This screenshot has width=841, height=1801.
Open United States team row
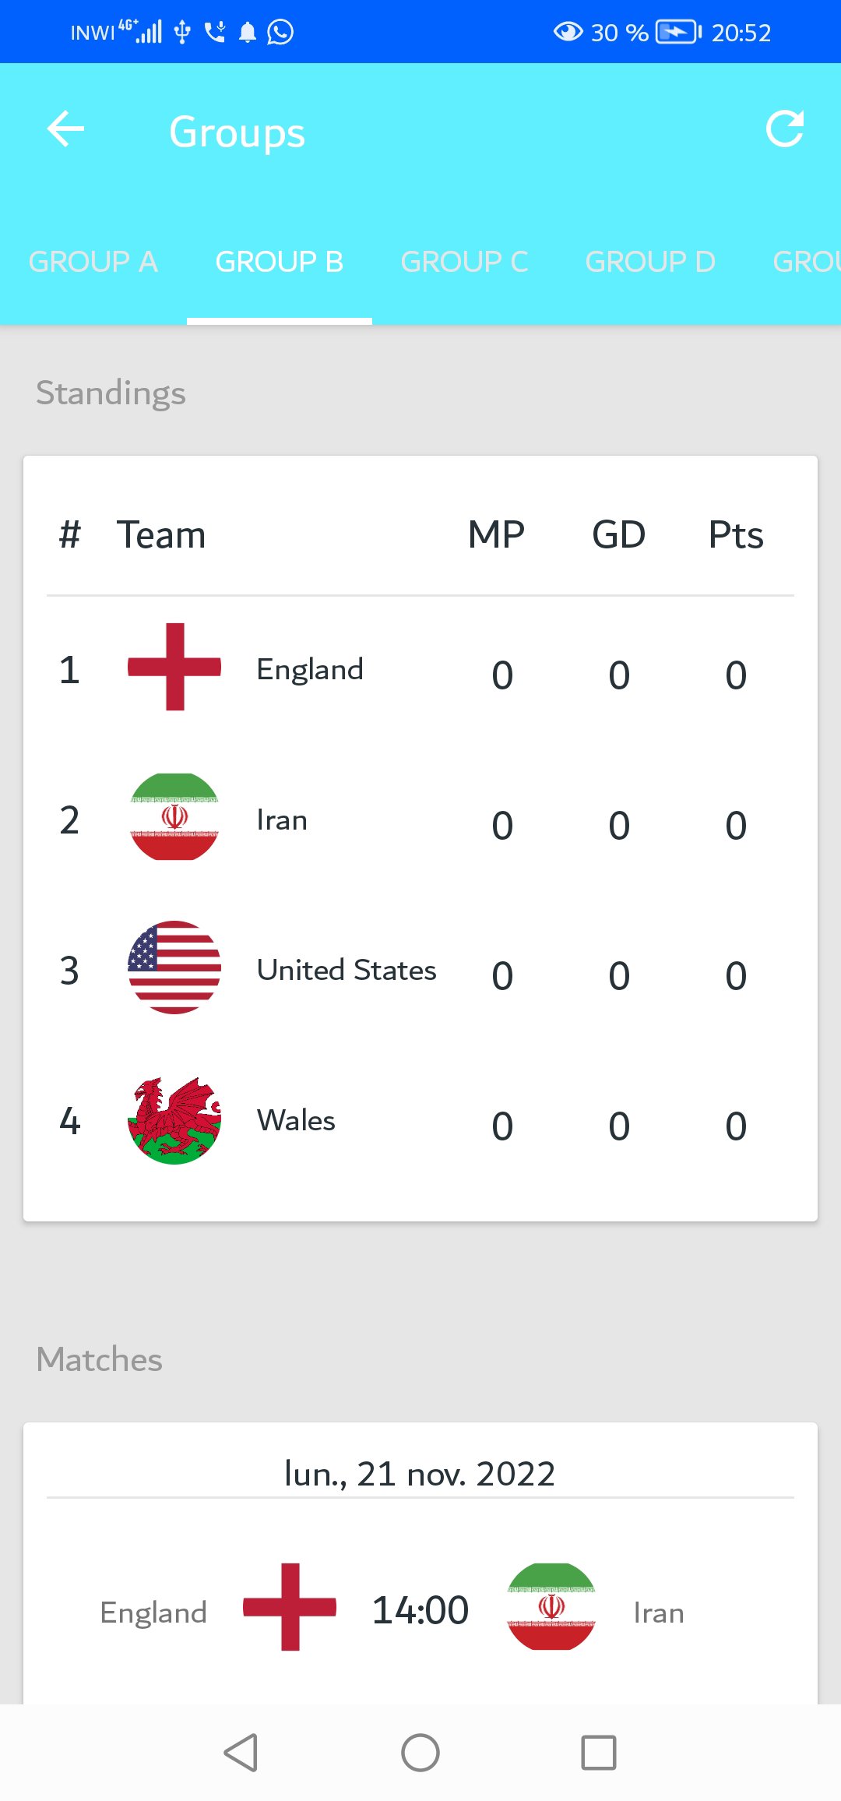pos(347,971)
